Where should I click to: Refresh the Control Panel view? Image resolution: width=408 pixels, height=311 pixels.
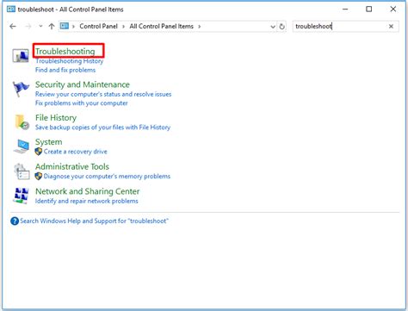282,27
